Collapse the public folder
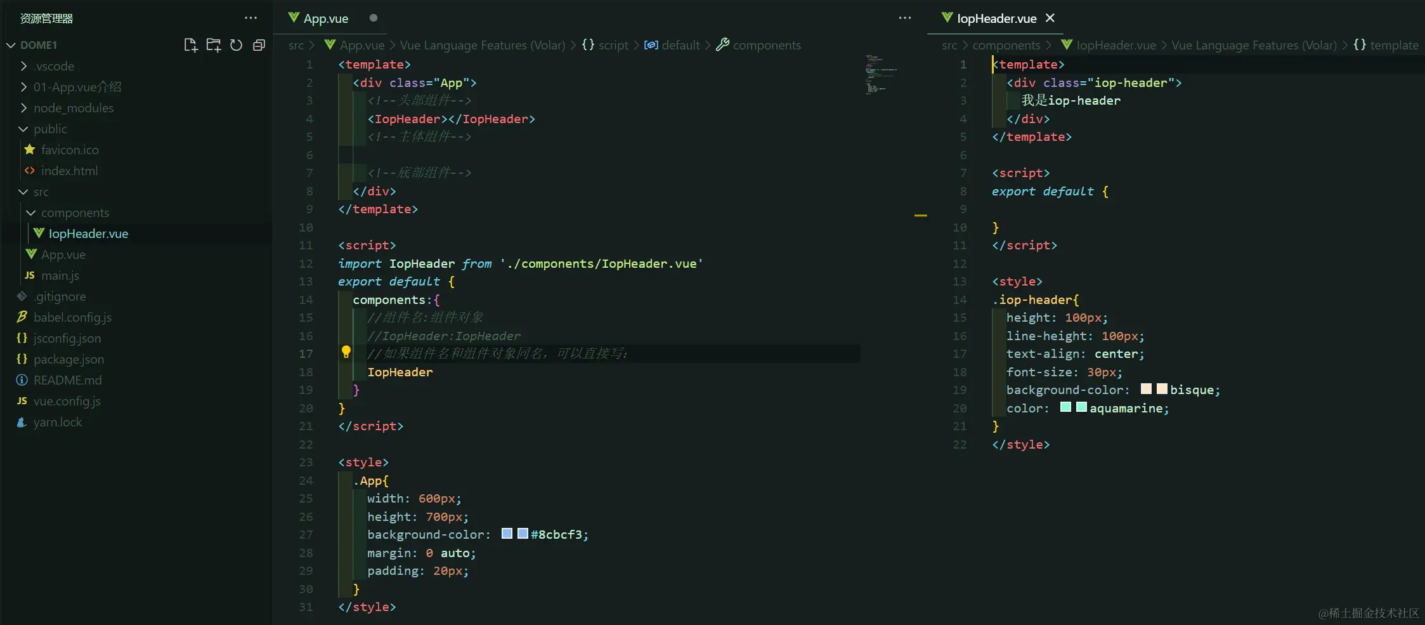 [x=23, y=129]
